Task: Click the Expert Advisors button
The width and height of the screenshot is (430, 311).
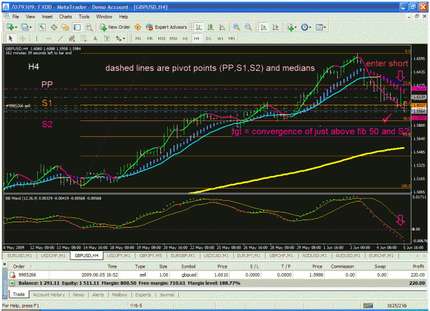Action: [166, 27]
